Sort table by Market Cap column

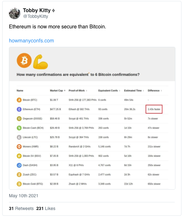pos(58,90)
